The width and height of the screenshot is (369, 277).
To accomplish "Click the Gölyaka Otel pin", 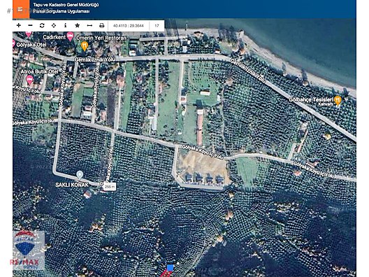I will tap(14, 44).
